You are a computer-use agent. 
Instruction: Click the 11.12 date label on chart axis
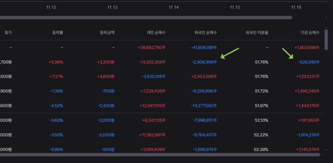[x=51, y=7]
